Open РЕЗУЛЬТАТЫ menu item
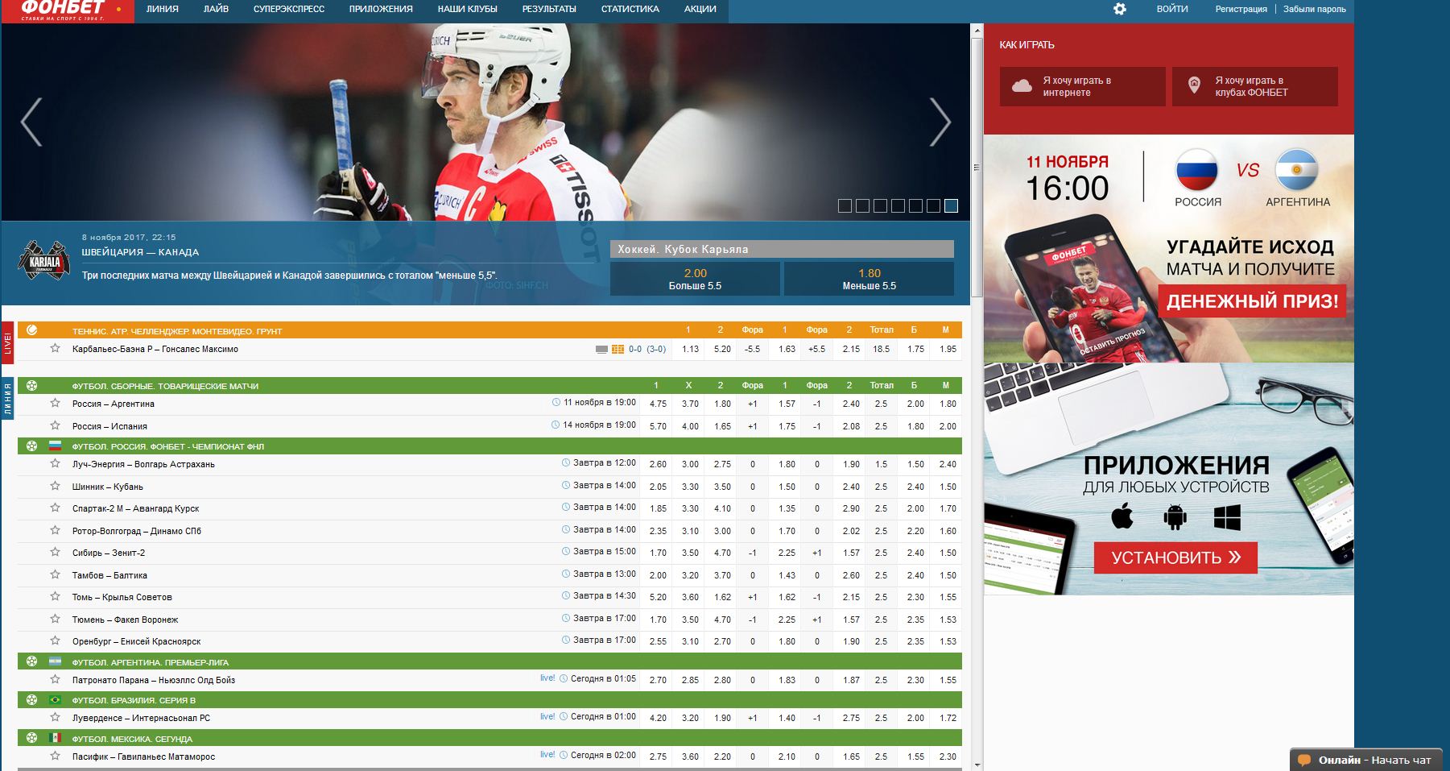Image resolution: width=1450 pixels, height=771 pixels. pos(549,10)
